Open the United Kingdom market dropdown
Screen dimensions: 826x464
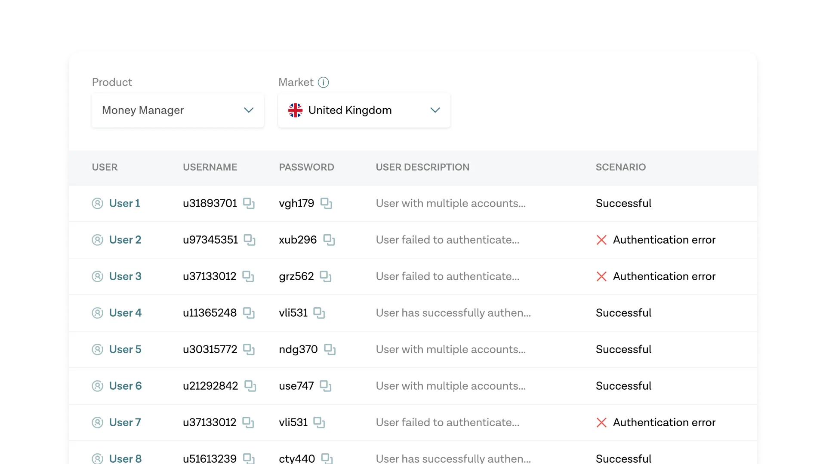[364, 110]
